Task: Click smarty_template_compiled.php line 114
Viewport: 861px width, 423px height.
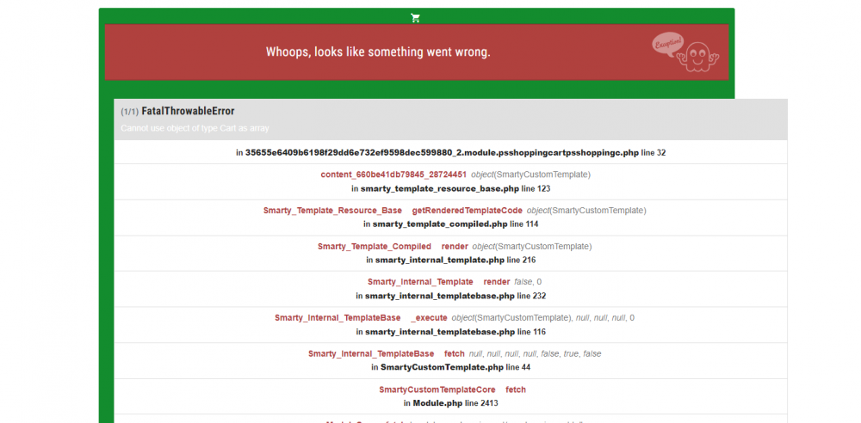Action: point(451,224)
